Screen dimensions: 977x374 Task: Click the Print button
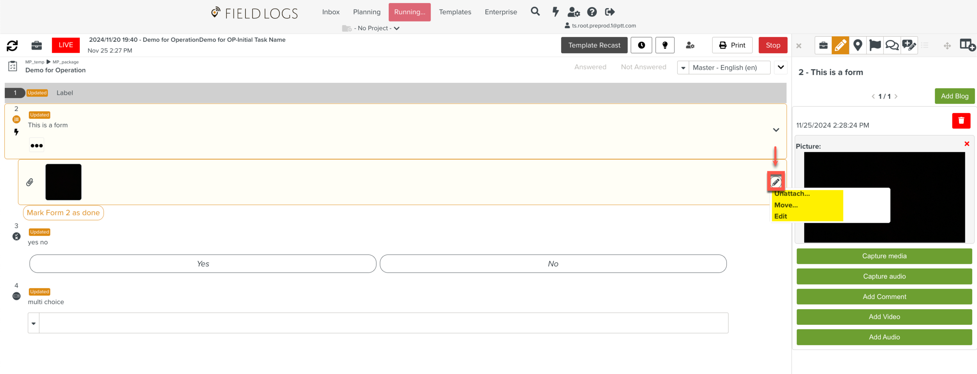tap(732, 45)
